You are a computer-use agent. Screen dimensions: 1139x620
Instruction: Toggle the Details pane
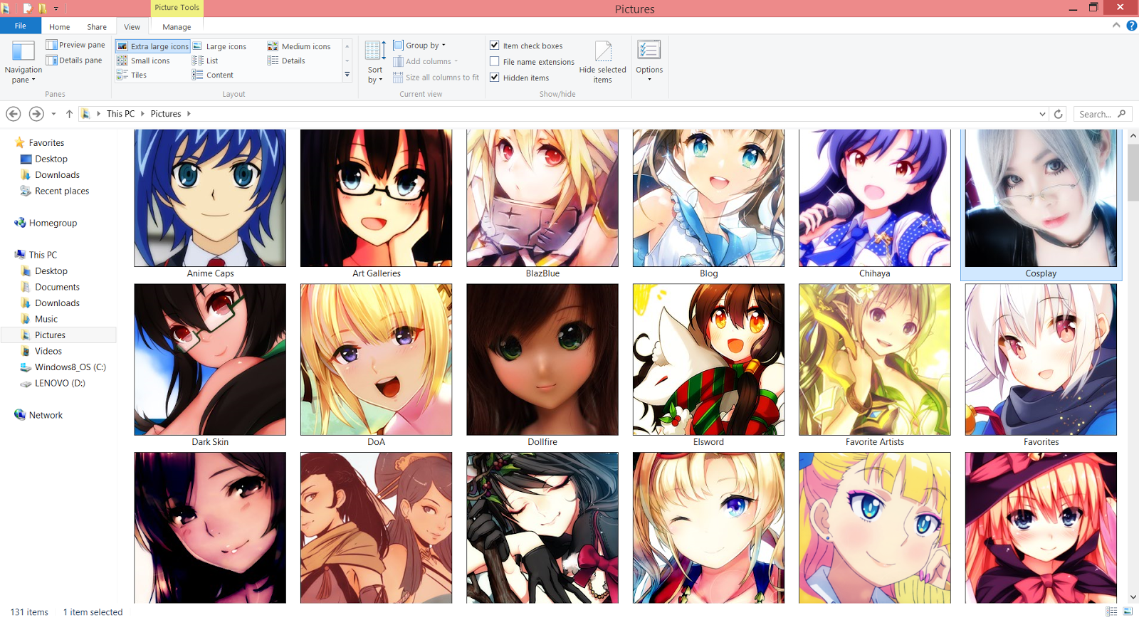tap(74, 61)
